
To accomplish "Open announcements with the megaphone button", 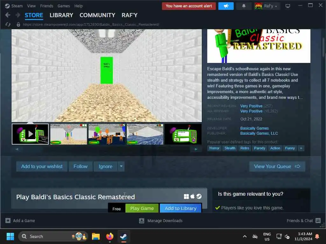I will click(x=226, y=6).
